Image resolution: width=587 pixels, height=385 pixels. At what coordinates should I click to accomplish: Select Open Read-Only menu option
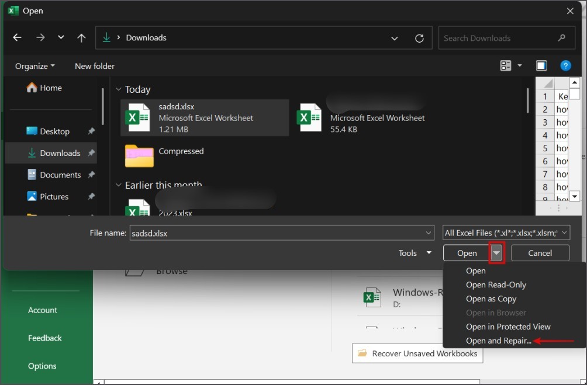[496, 285]
